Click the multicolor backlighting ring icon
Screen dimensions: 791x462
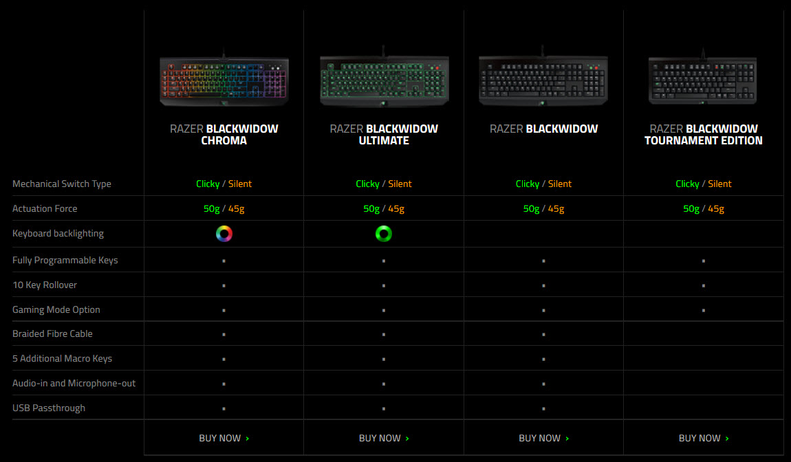tap(224, 234)
